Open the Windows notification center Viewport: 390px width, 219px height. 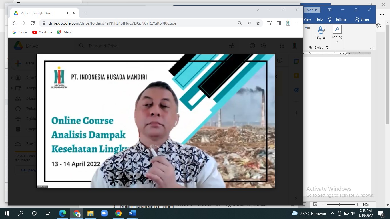click(381, 213)
